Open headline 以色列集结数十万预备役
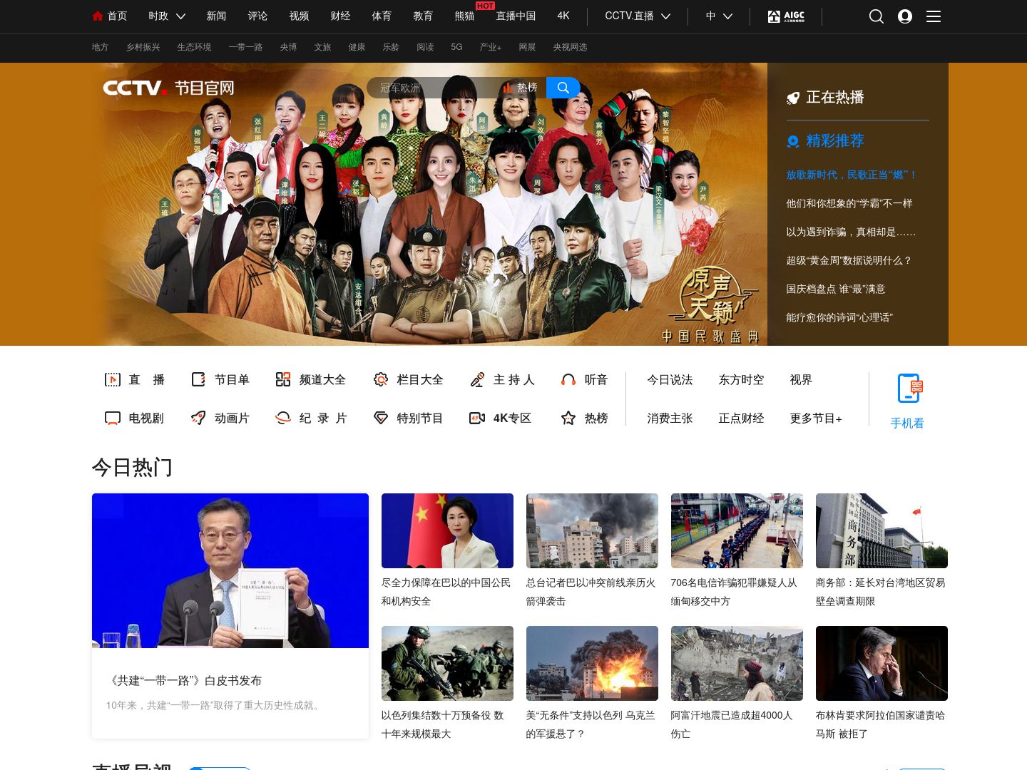1027x770 pixels. point(443,724)
